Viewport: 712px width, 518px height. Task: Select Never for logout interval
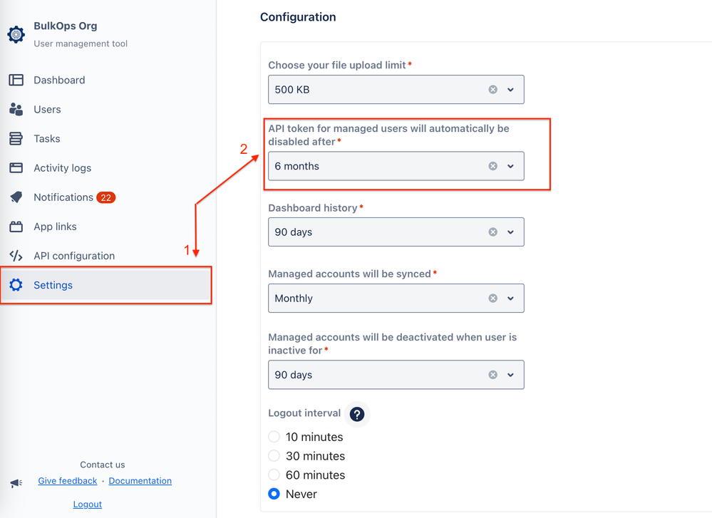pos(274,494)
